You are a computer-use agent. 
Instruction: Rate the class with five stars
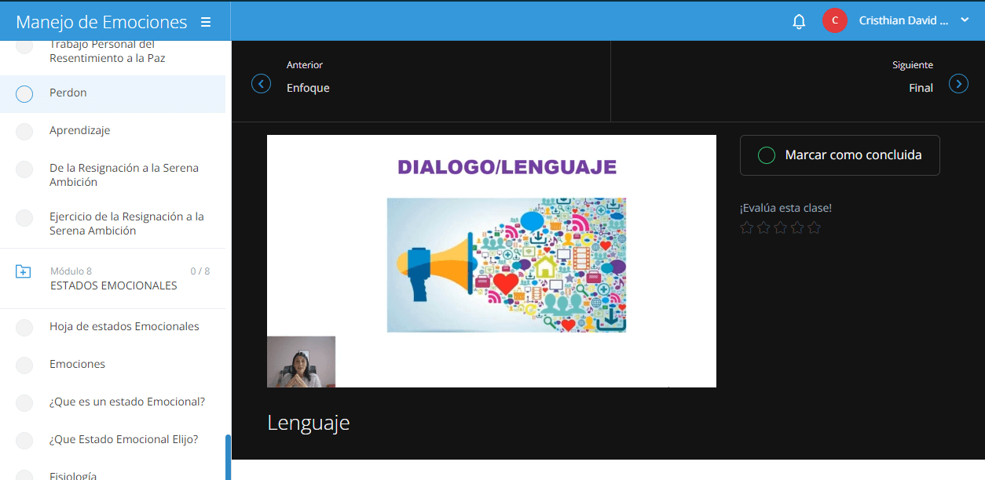pyautogui.click(x=815, y=227)
